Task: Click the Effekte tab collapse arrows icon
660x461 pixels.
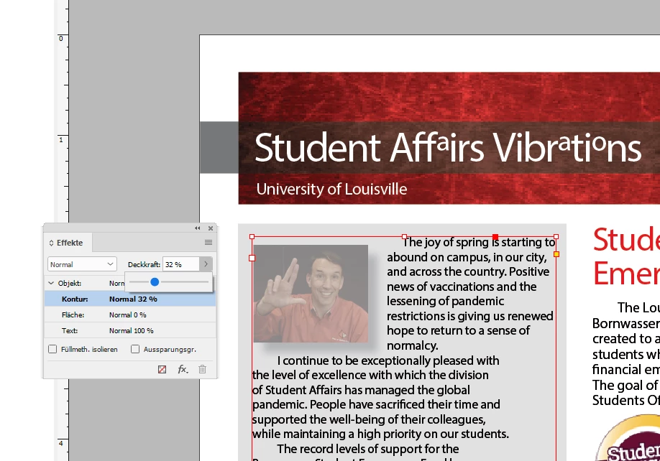Action: 51,243
